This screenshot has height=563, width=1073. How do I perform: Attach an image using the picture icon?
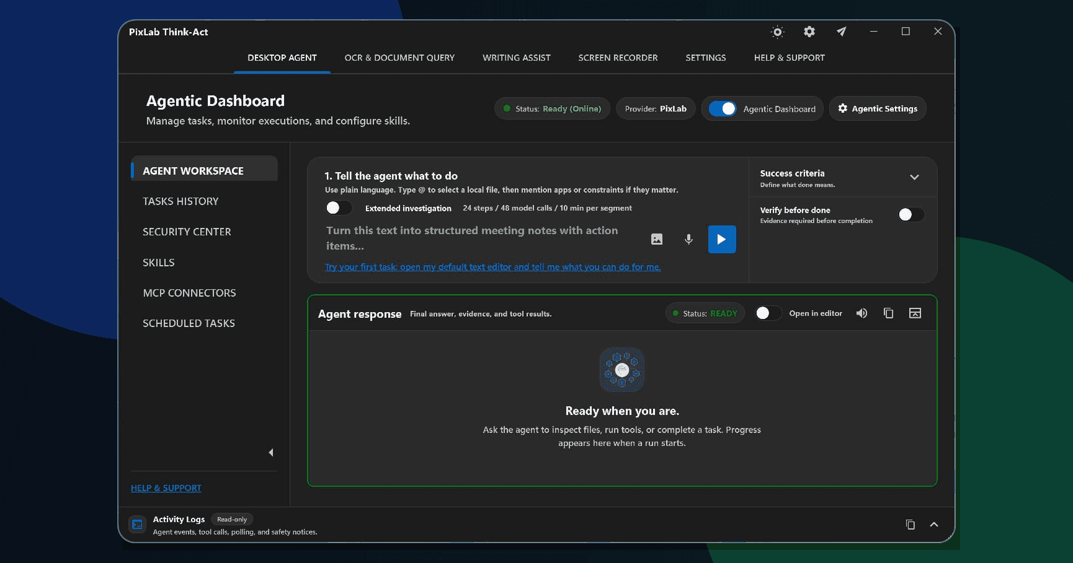coord(657,239)
